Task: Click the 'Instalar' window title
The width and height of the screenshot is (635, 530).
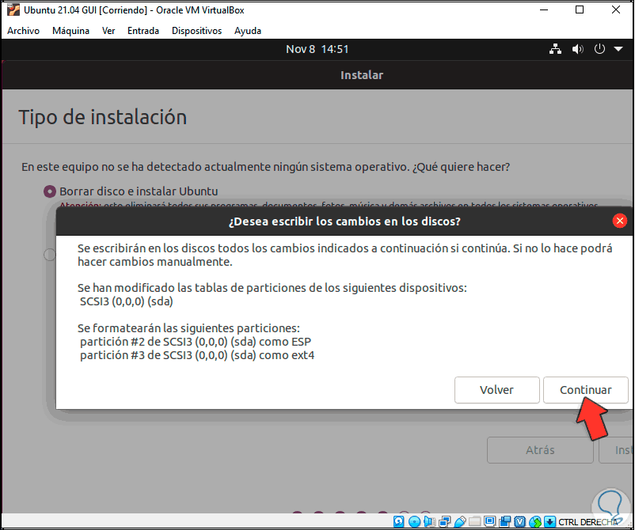Action: point(362,75)
